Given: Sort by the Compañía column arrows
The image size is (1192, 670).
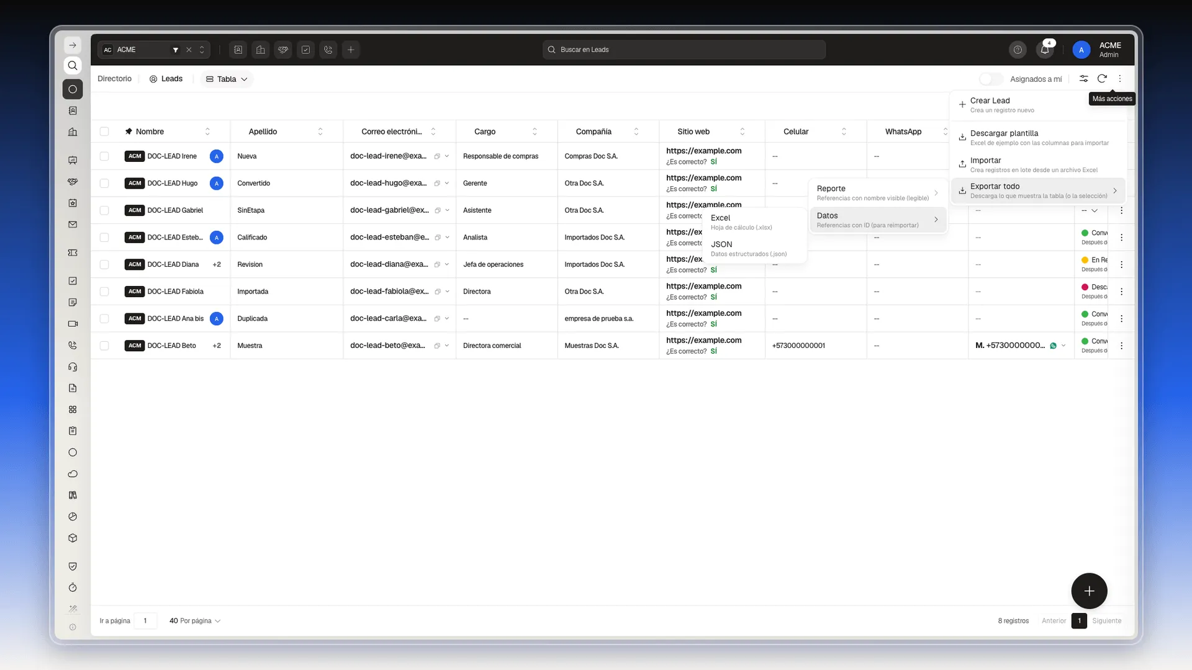Looking at the screenshot, I should pos(636,132).
